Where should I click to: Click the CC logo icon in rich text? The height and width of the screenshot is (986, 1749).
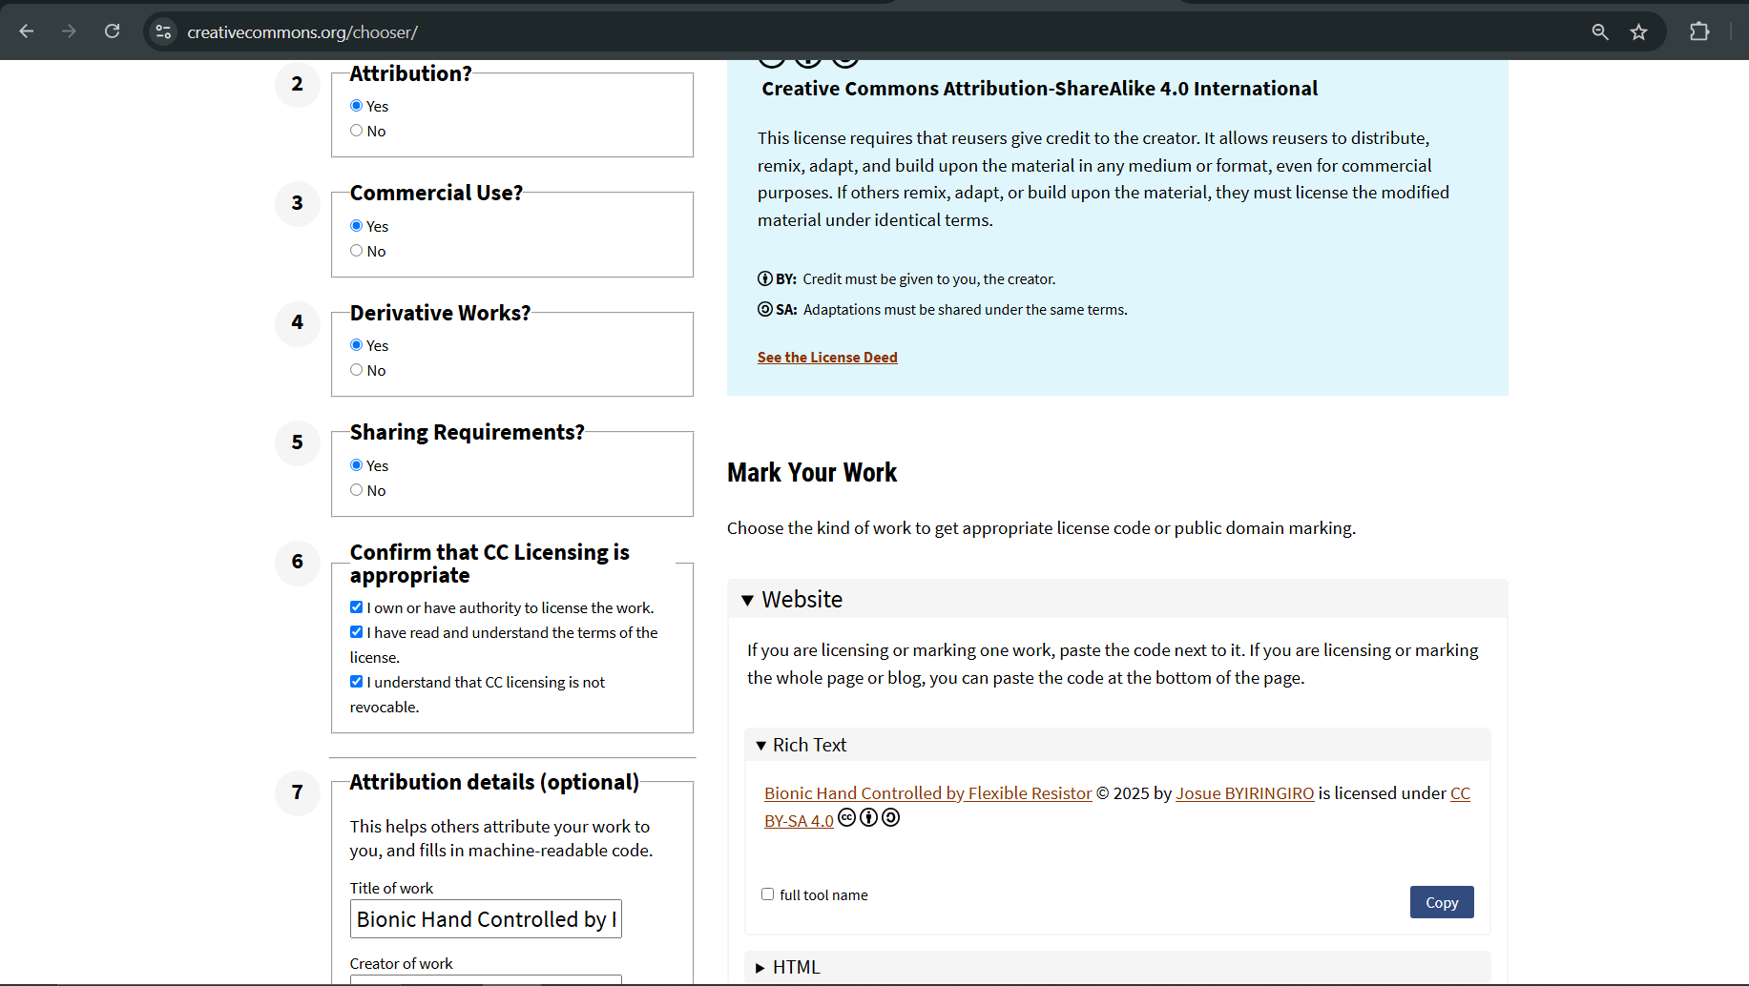click(x=846, y=818)
